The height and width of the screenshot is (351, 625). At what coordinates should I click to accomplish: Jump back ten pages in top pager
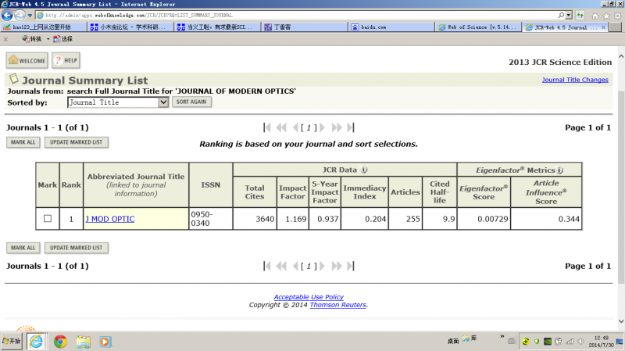(x=281, y=127)
